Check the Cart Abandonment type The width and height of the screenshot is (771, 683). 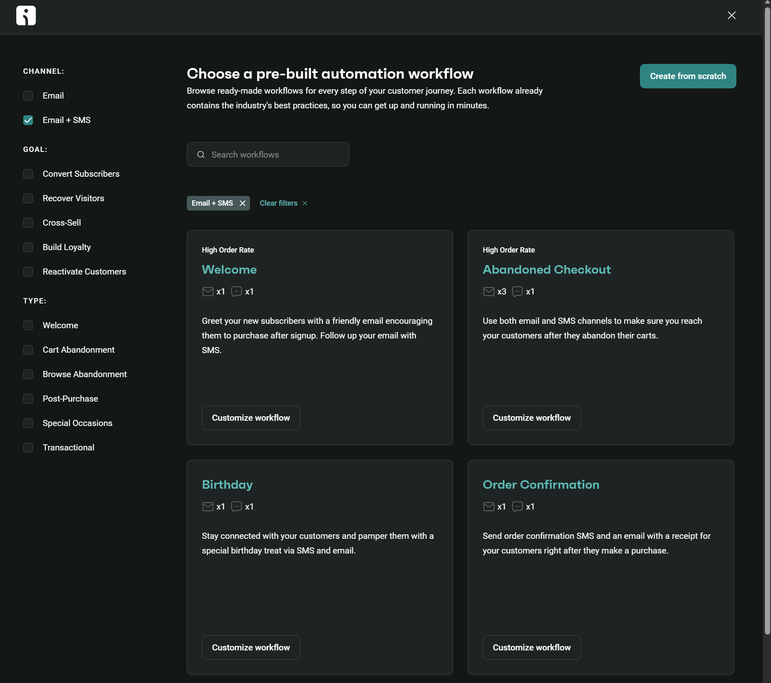click(28, 350)
